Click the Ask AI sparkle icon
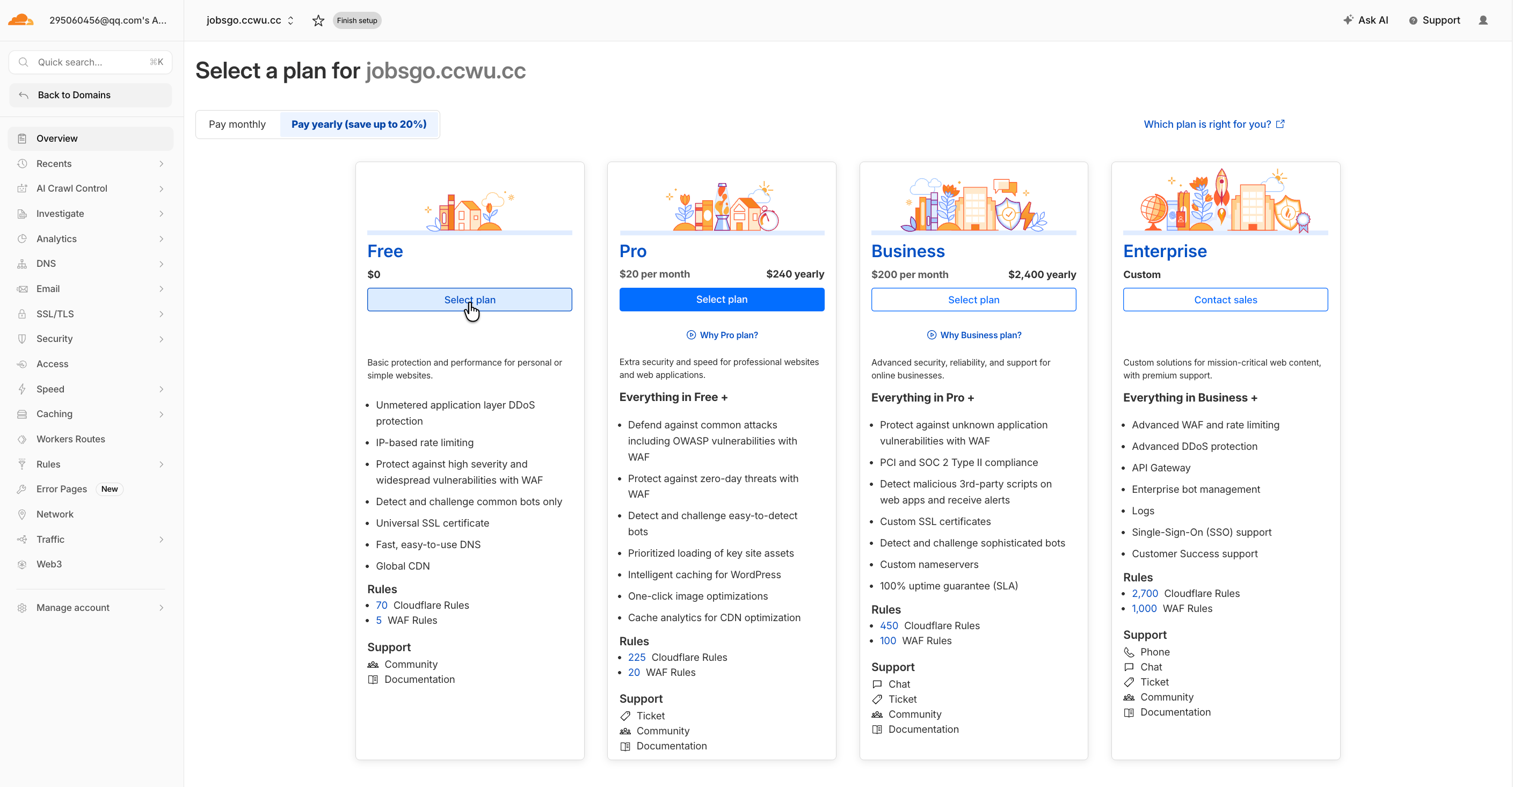 click(x=1349, y=20)
